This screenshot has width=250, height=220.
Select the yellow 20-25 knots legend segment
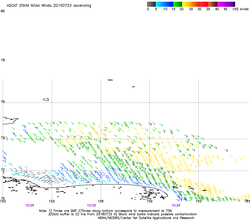(x=186, y=4)
